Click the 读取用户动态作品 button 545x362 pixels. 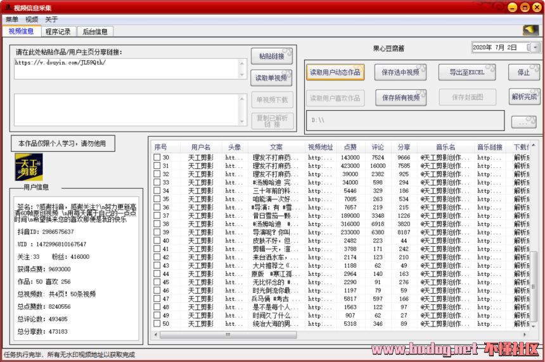pos(335,72)
